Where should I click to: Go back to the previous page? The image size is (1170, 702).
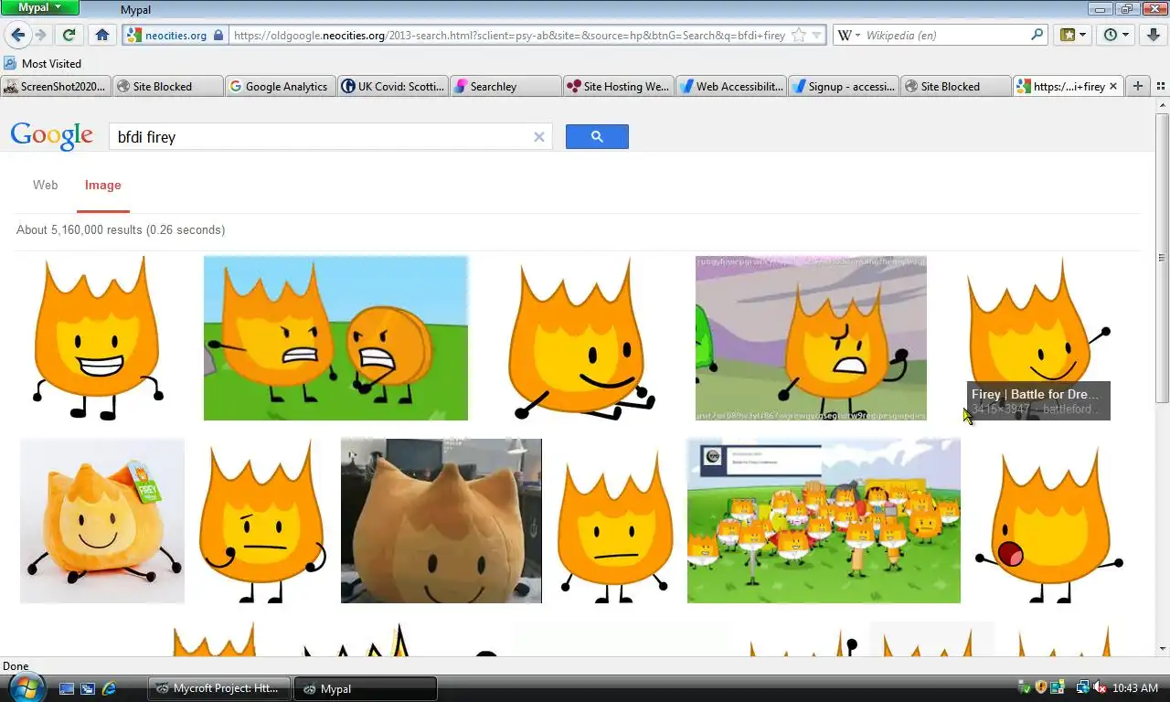[17, 35]
